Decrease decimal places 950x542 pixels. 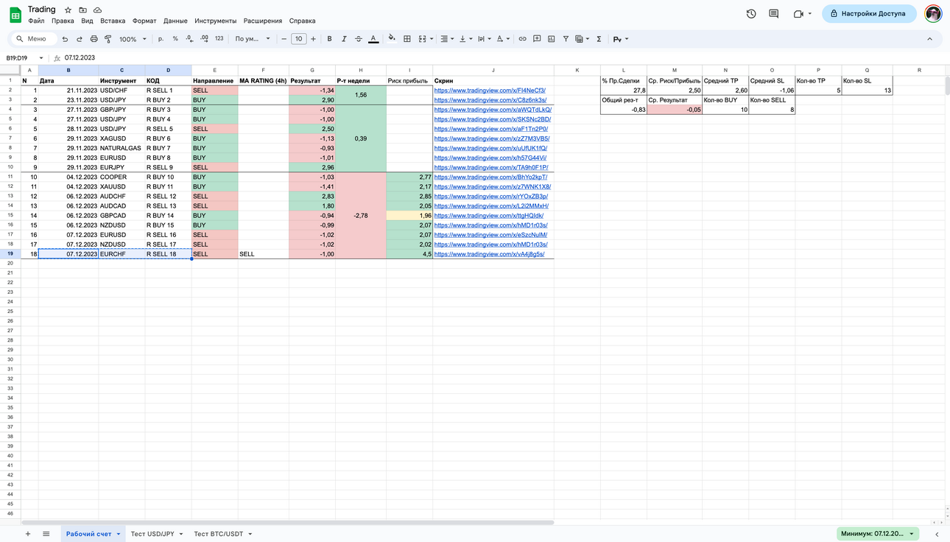click(x=189, y=39)
